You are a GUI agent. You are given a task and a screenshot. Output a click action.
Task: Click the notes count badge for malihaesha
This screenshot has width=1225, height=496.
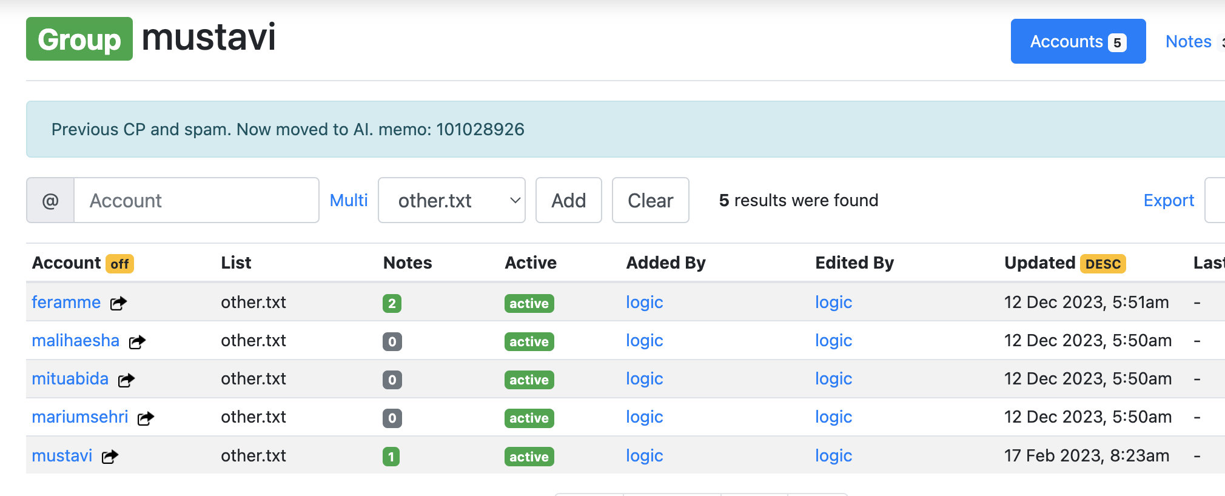392,341
